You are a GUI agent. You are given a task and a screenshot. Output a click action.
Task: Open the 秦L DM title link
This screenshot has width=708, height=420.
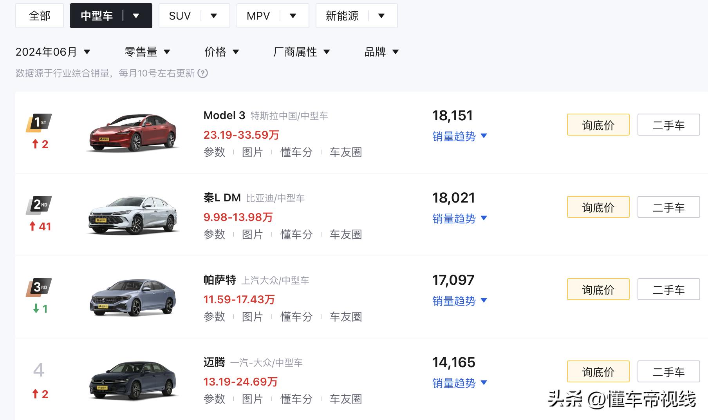point(222,197)
